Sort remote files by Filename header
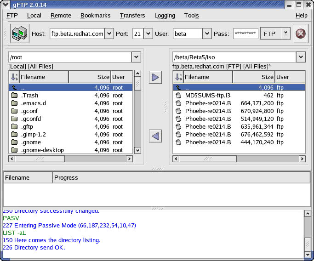314x261 pixels. [208, 77]
